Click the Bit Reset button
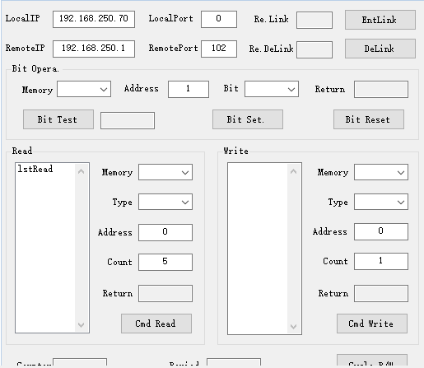Image resolution: width=424 pixels, height=368 pixels. (x=369, y=119)
